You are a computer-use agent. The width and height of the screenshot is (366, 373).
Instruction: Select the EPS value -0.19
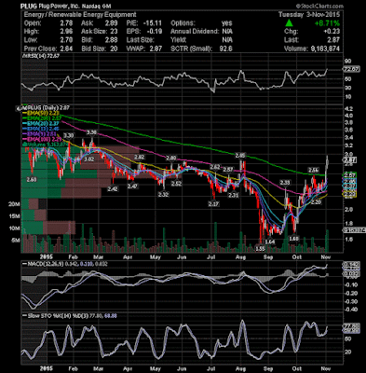coord(154,32)
